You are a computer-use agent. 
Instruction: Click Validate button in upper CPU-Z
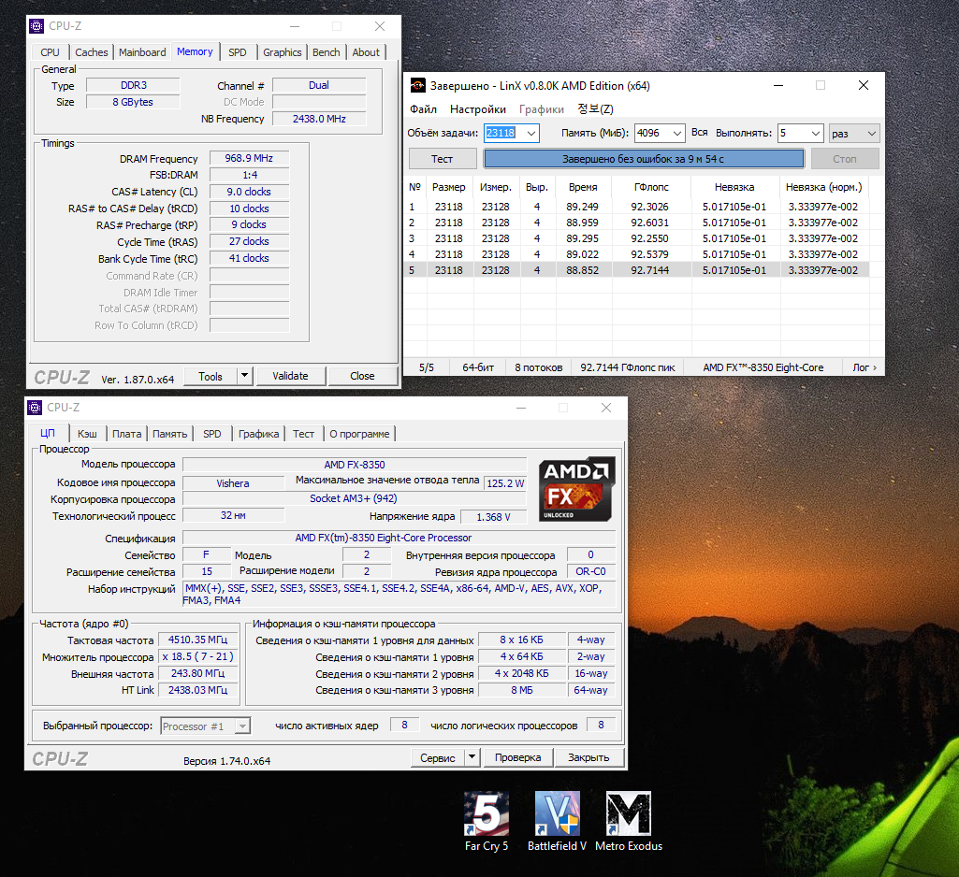pos(290,377)
